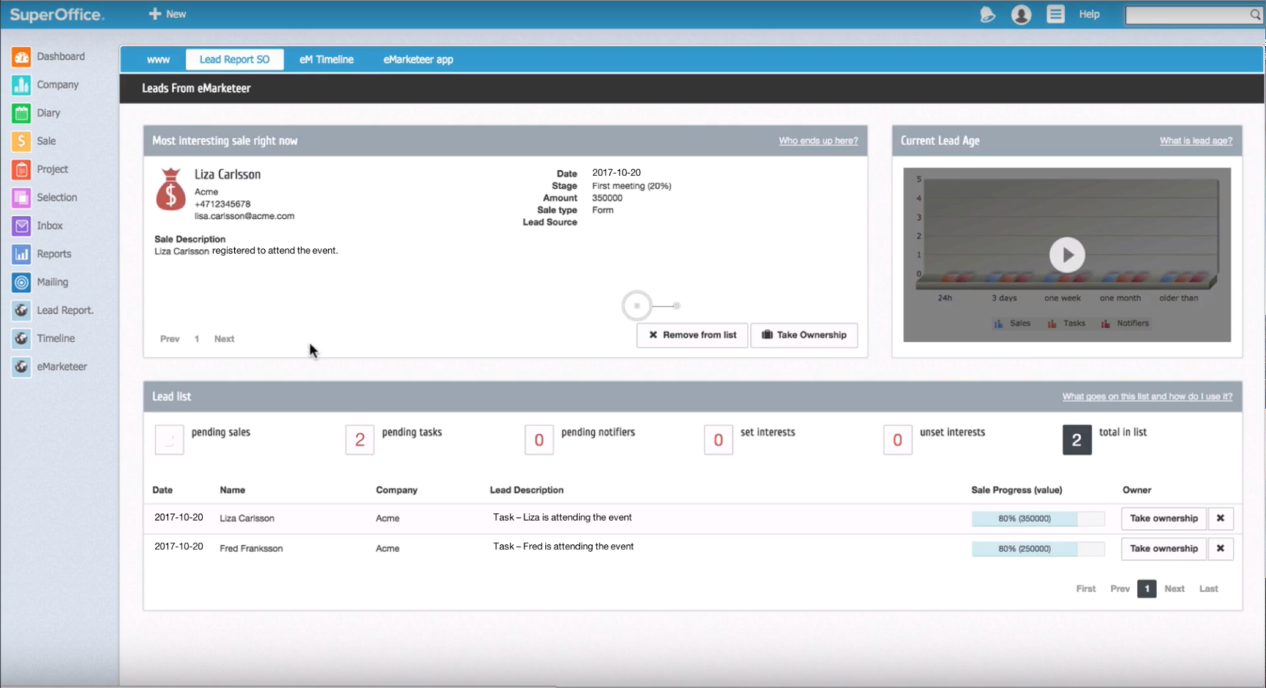Click the money bag sale icon
Image resolution: width=1266 pixels, height=688 pixels.
(x=171, y=189)
